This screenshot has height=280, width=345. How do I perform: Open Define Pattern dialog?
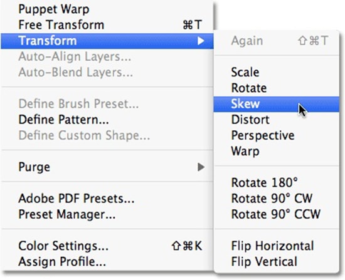(x=107, y=120)
